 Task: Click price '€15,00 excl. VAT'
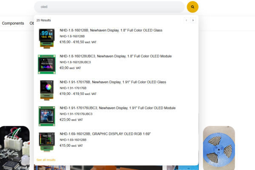pos(71,145)
